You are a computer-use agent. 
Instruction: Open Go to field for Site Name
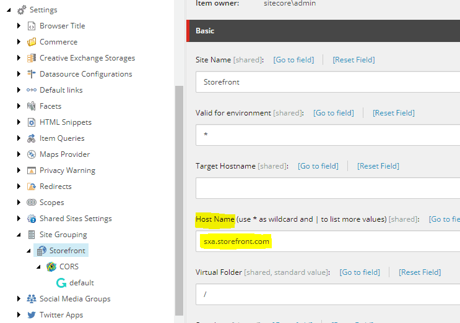pyautogui.click(x=293, y=60)
